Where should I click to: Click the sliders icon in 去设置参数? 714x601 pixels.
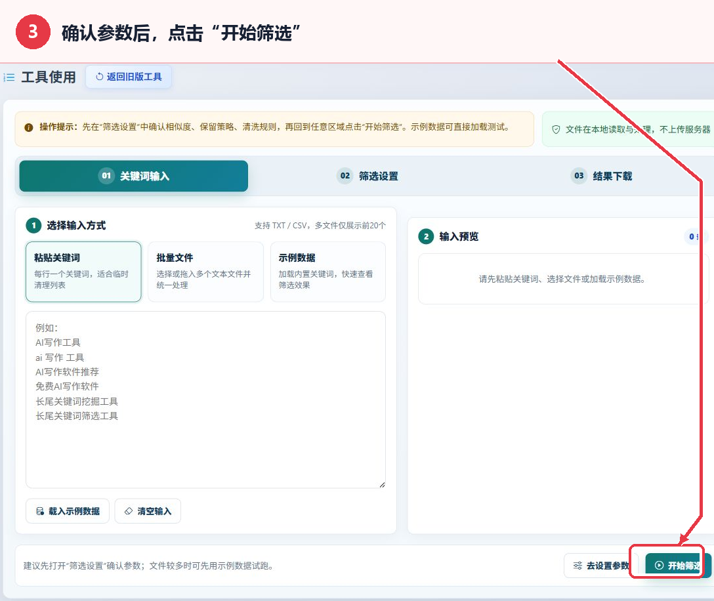click(x=577, y=566)
